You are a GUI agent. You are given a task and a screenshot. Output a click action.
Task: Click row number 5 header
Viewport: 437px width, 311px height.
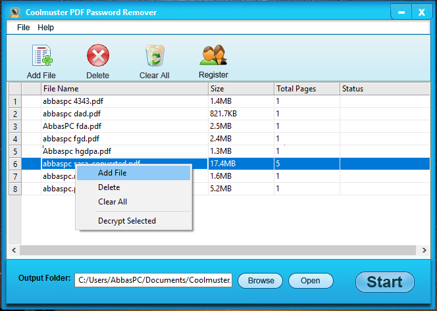(15, 152)
